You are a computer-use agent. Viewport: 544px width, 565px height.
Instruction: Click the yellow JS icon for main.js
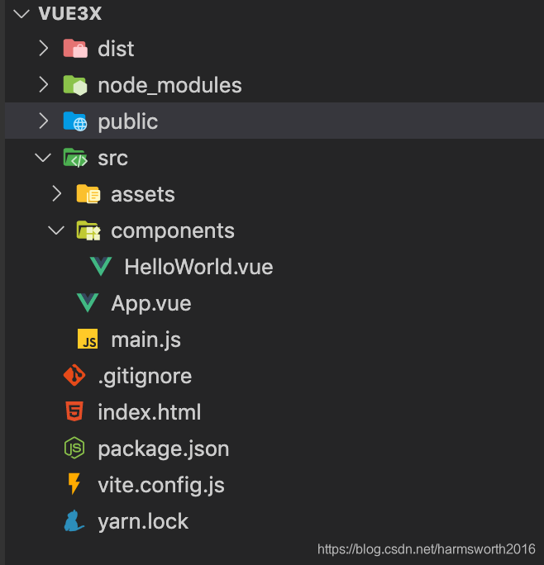(88, 339)
